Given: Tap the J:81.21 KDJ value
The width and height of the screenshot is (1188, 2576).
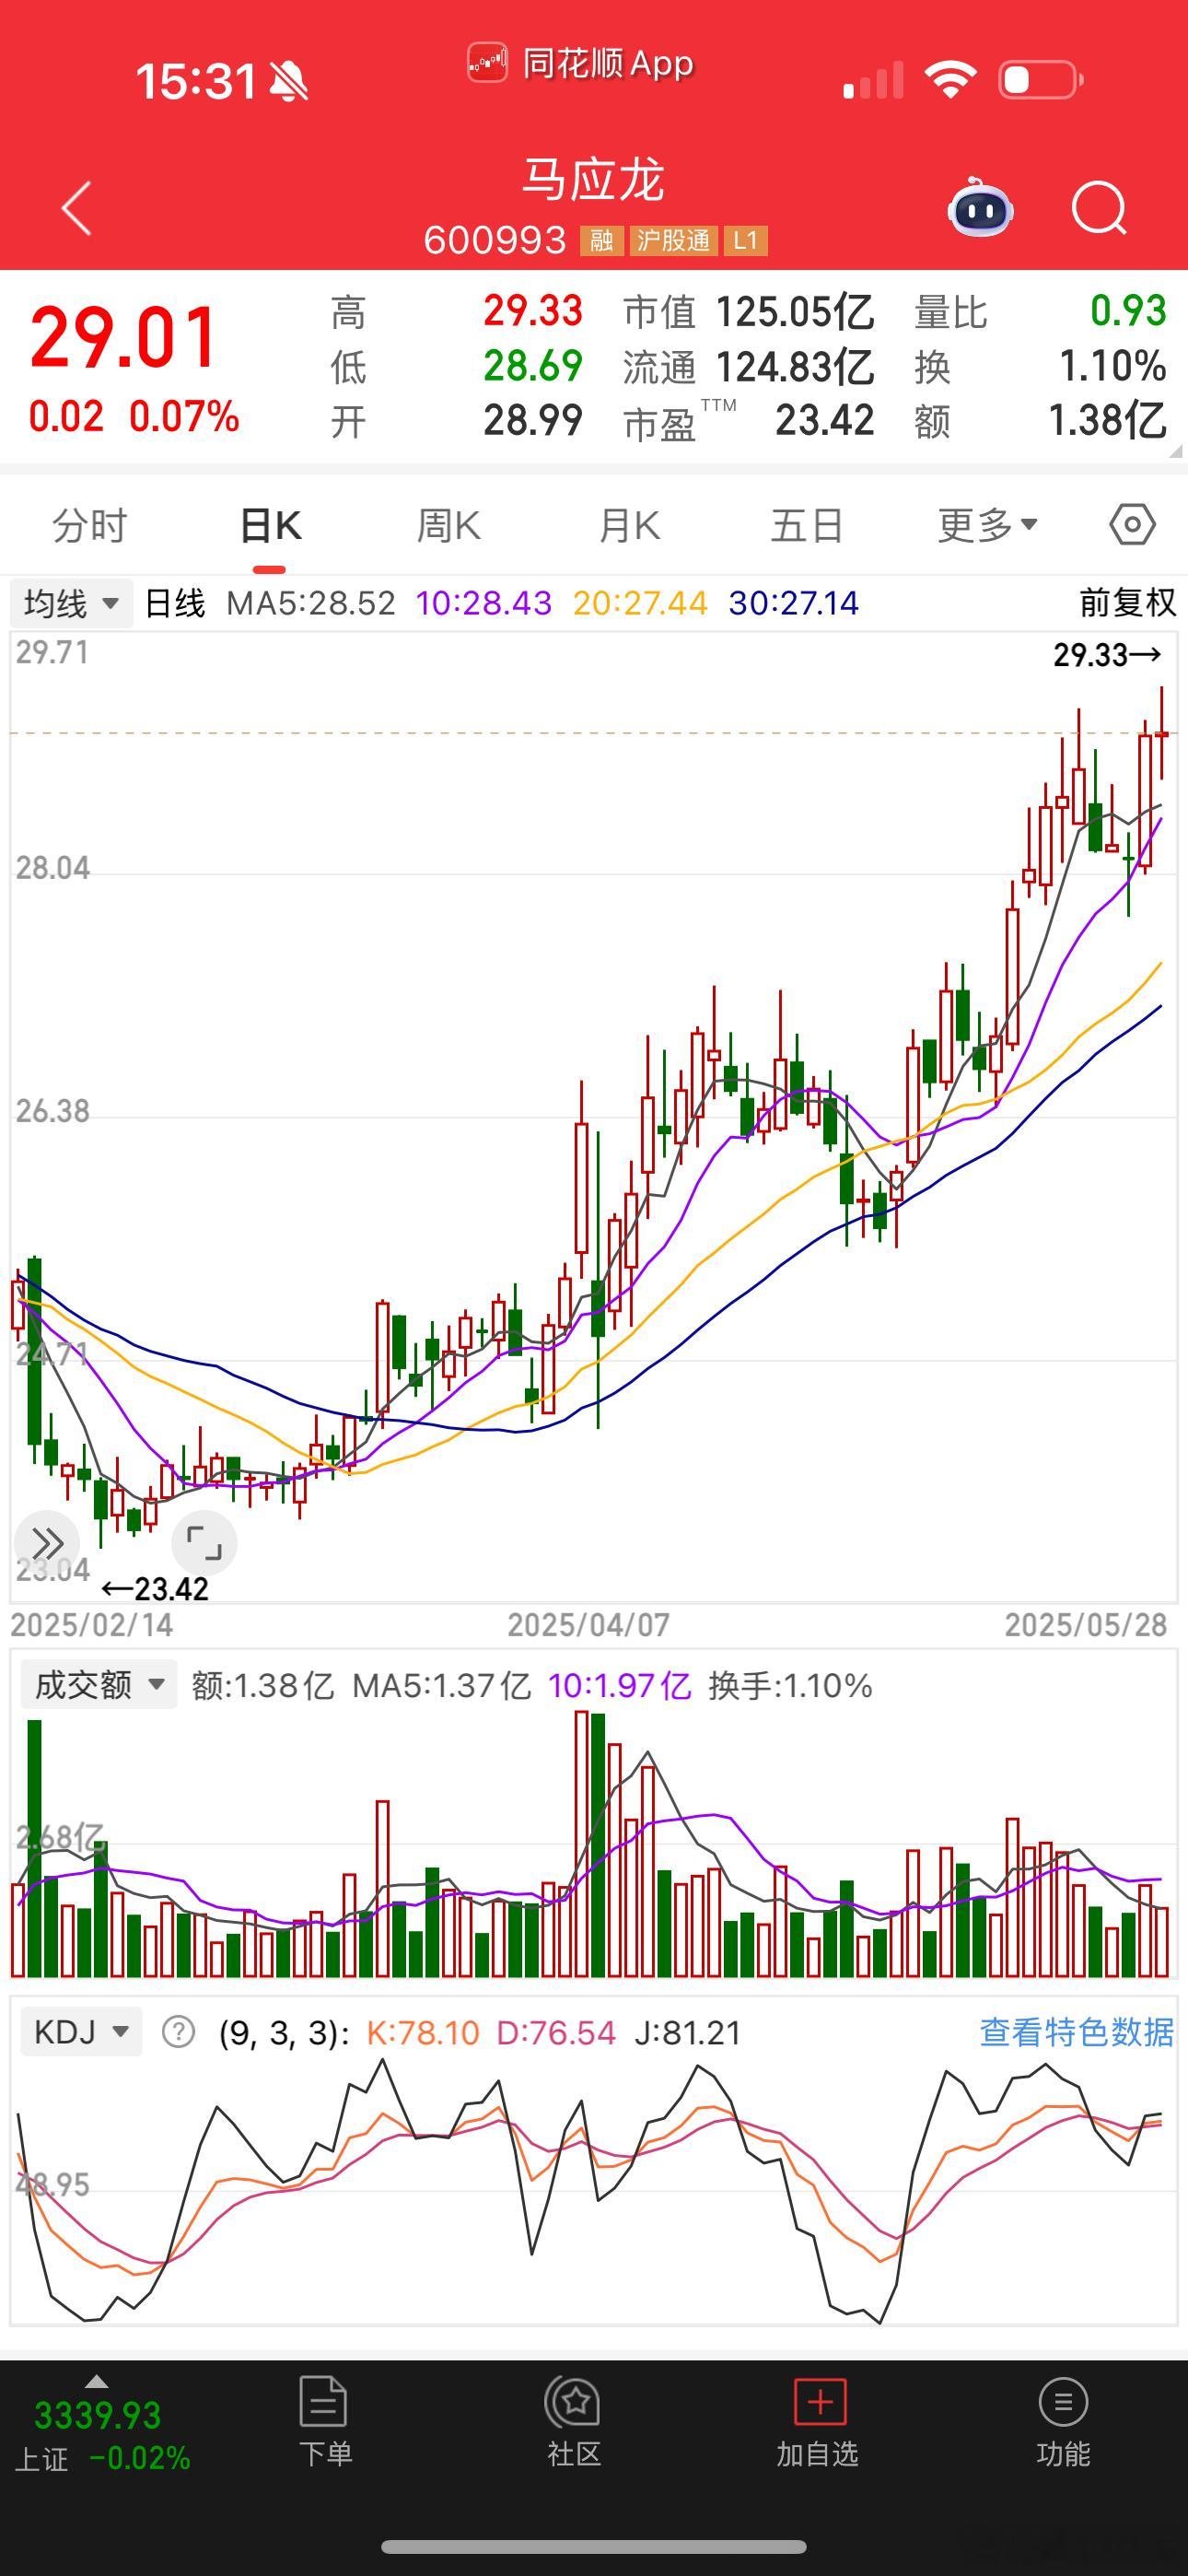Looking at the screenshot, I should pyautogui.click(x=688, y=2032).
